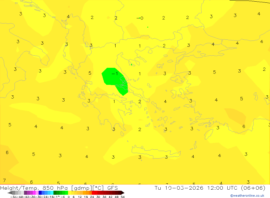The height and width of the screenshot is (198, 270).
Task: Click the '[°C]' unit label
Action: tap(98, 188)
